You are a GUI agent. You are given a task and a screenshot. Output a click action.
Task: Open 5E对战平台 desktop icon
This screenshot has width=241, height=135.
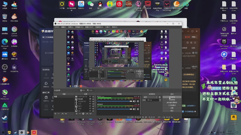coord(14,68)
